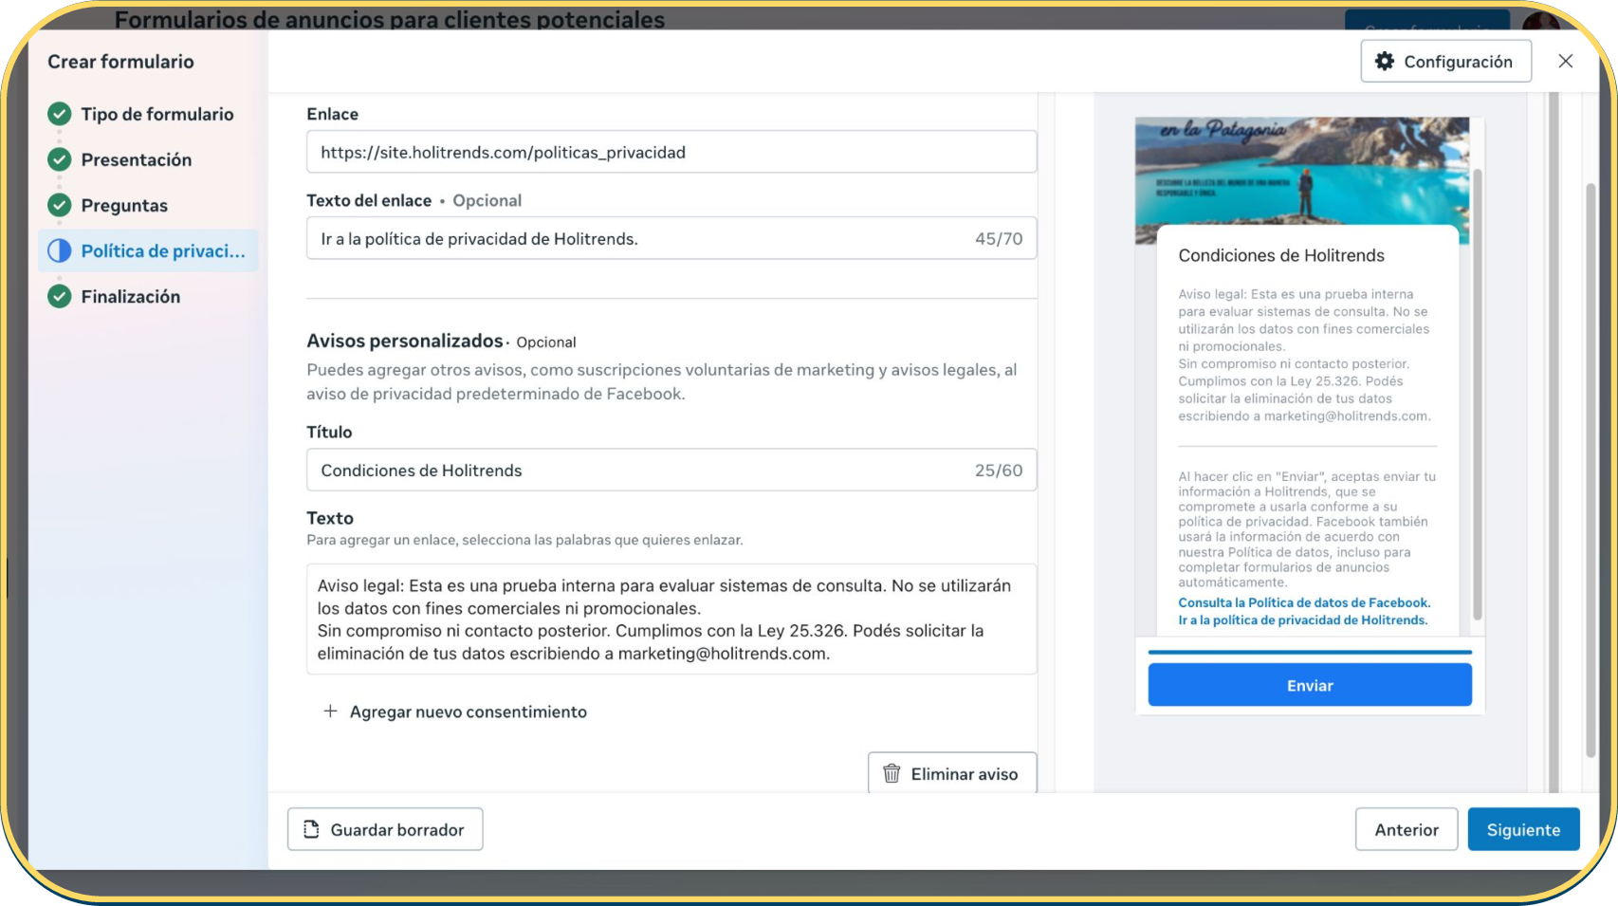1618x906 pixels.
Task: Click the 45/70 character counter
Action: pos(999,239)
